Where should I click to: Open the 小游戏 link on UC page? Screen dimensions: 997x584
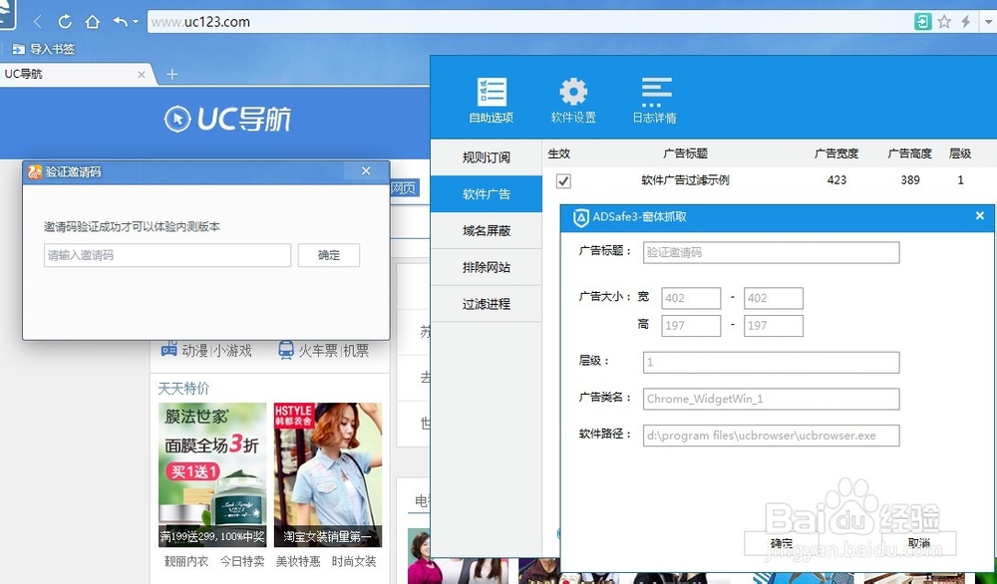(x=232, y=351)
